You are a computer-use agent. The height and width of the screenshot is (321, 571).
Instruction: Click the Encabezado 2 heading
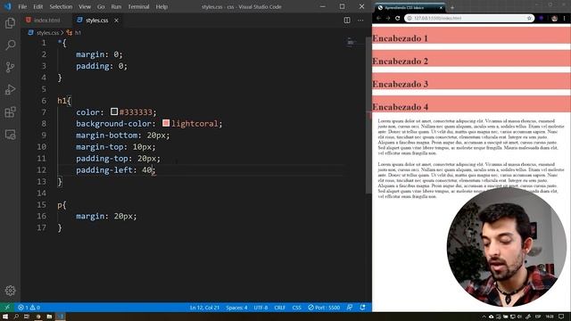[400, 62]
